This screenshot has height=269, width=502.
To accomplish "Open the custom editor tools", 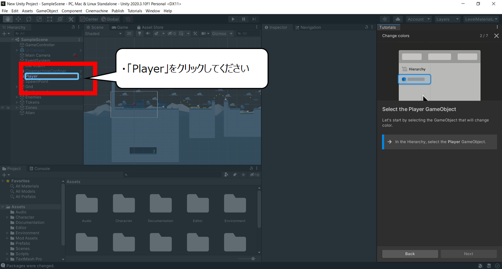I will (71, 19).
